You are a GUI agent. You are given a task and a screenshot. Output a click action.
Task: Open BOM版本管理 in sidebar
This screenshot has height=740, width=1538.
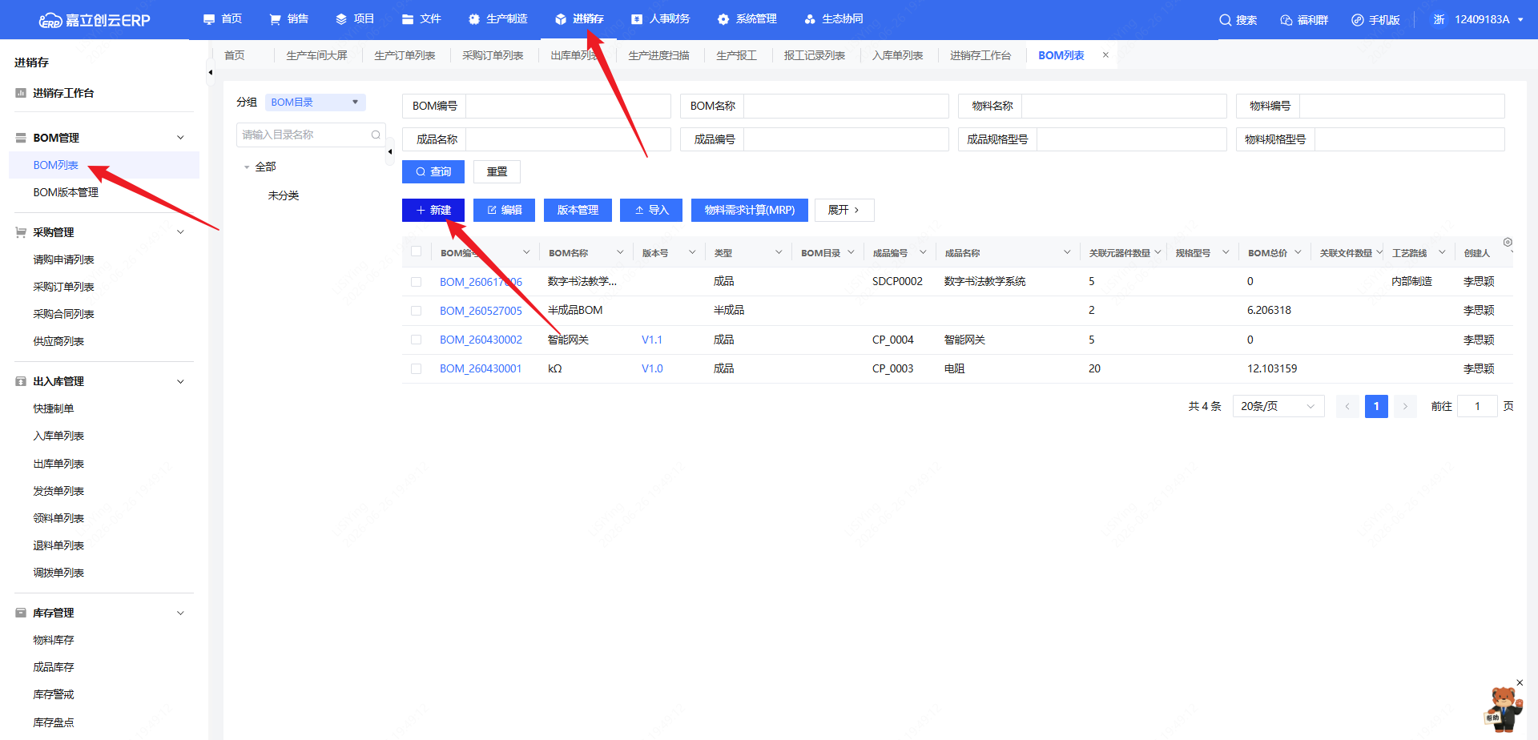coord(66,192)
